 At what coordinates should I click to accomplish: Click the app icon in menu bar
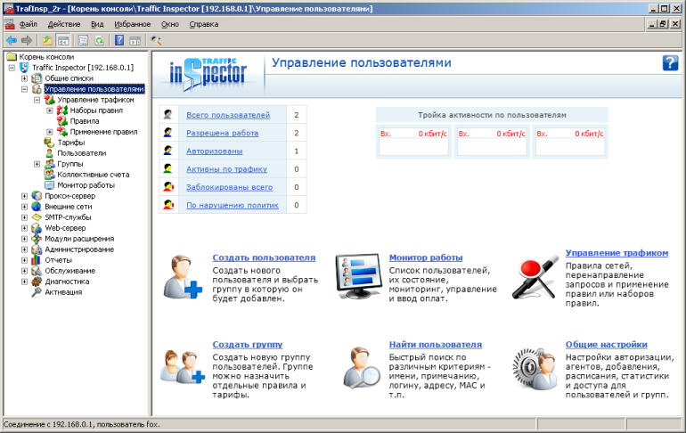(x=9, y=24)
